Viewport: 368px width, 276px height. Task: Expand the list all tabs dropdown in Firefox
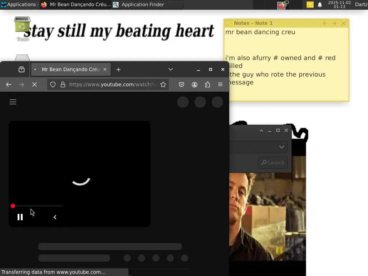tap(171, 69)
